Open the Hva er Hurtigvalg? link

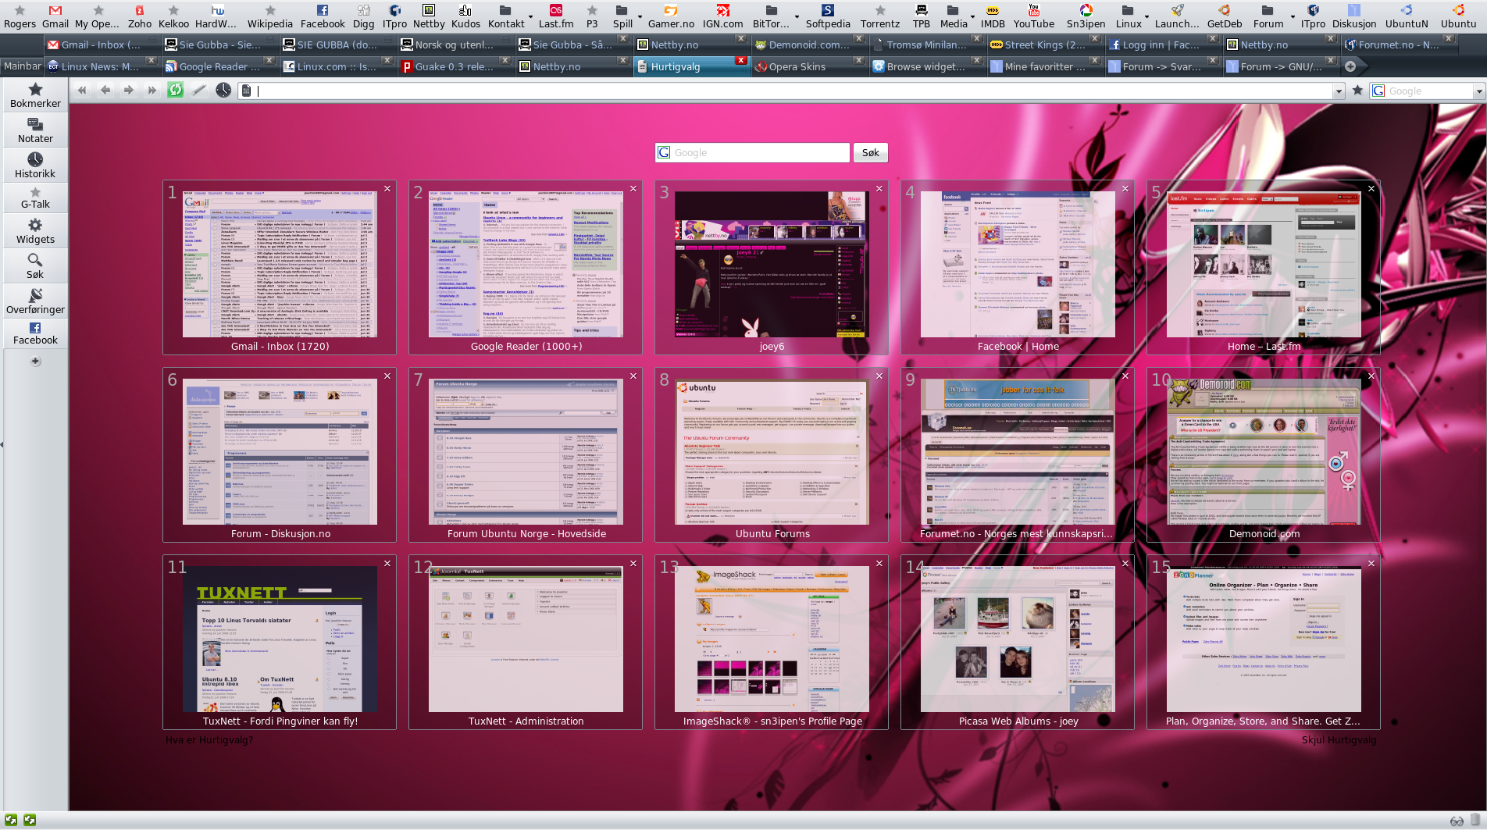tap(209, 739)
